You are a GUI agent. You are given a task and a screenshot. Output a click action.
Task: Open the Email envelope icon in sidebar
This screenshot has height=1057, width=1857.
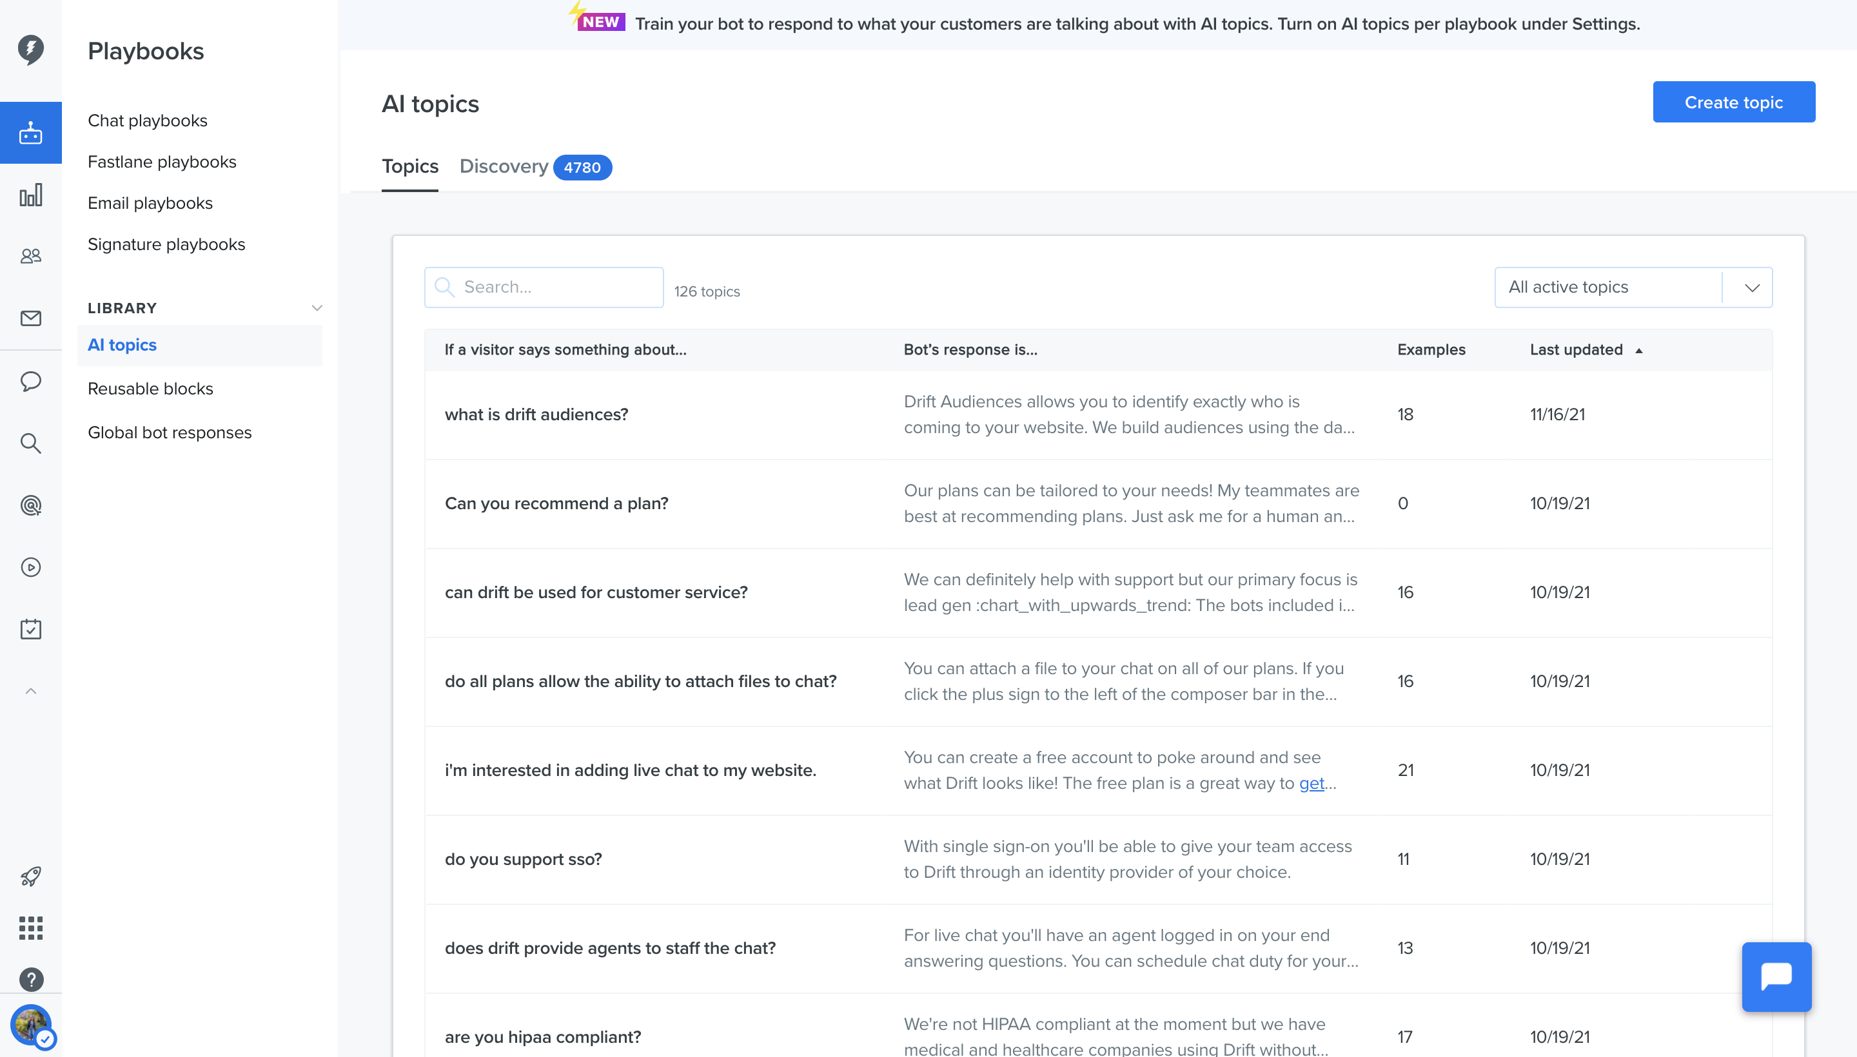pos(30,318)
